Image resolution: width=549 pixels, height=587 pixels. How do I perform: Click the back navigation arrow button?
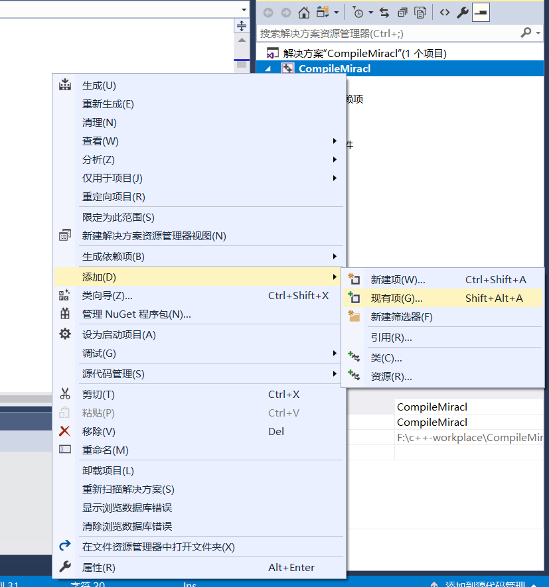268,12
